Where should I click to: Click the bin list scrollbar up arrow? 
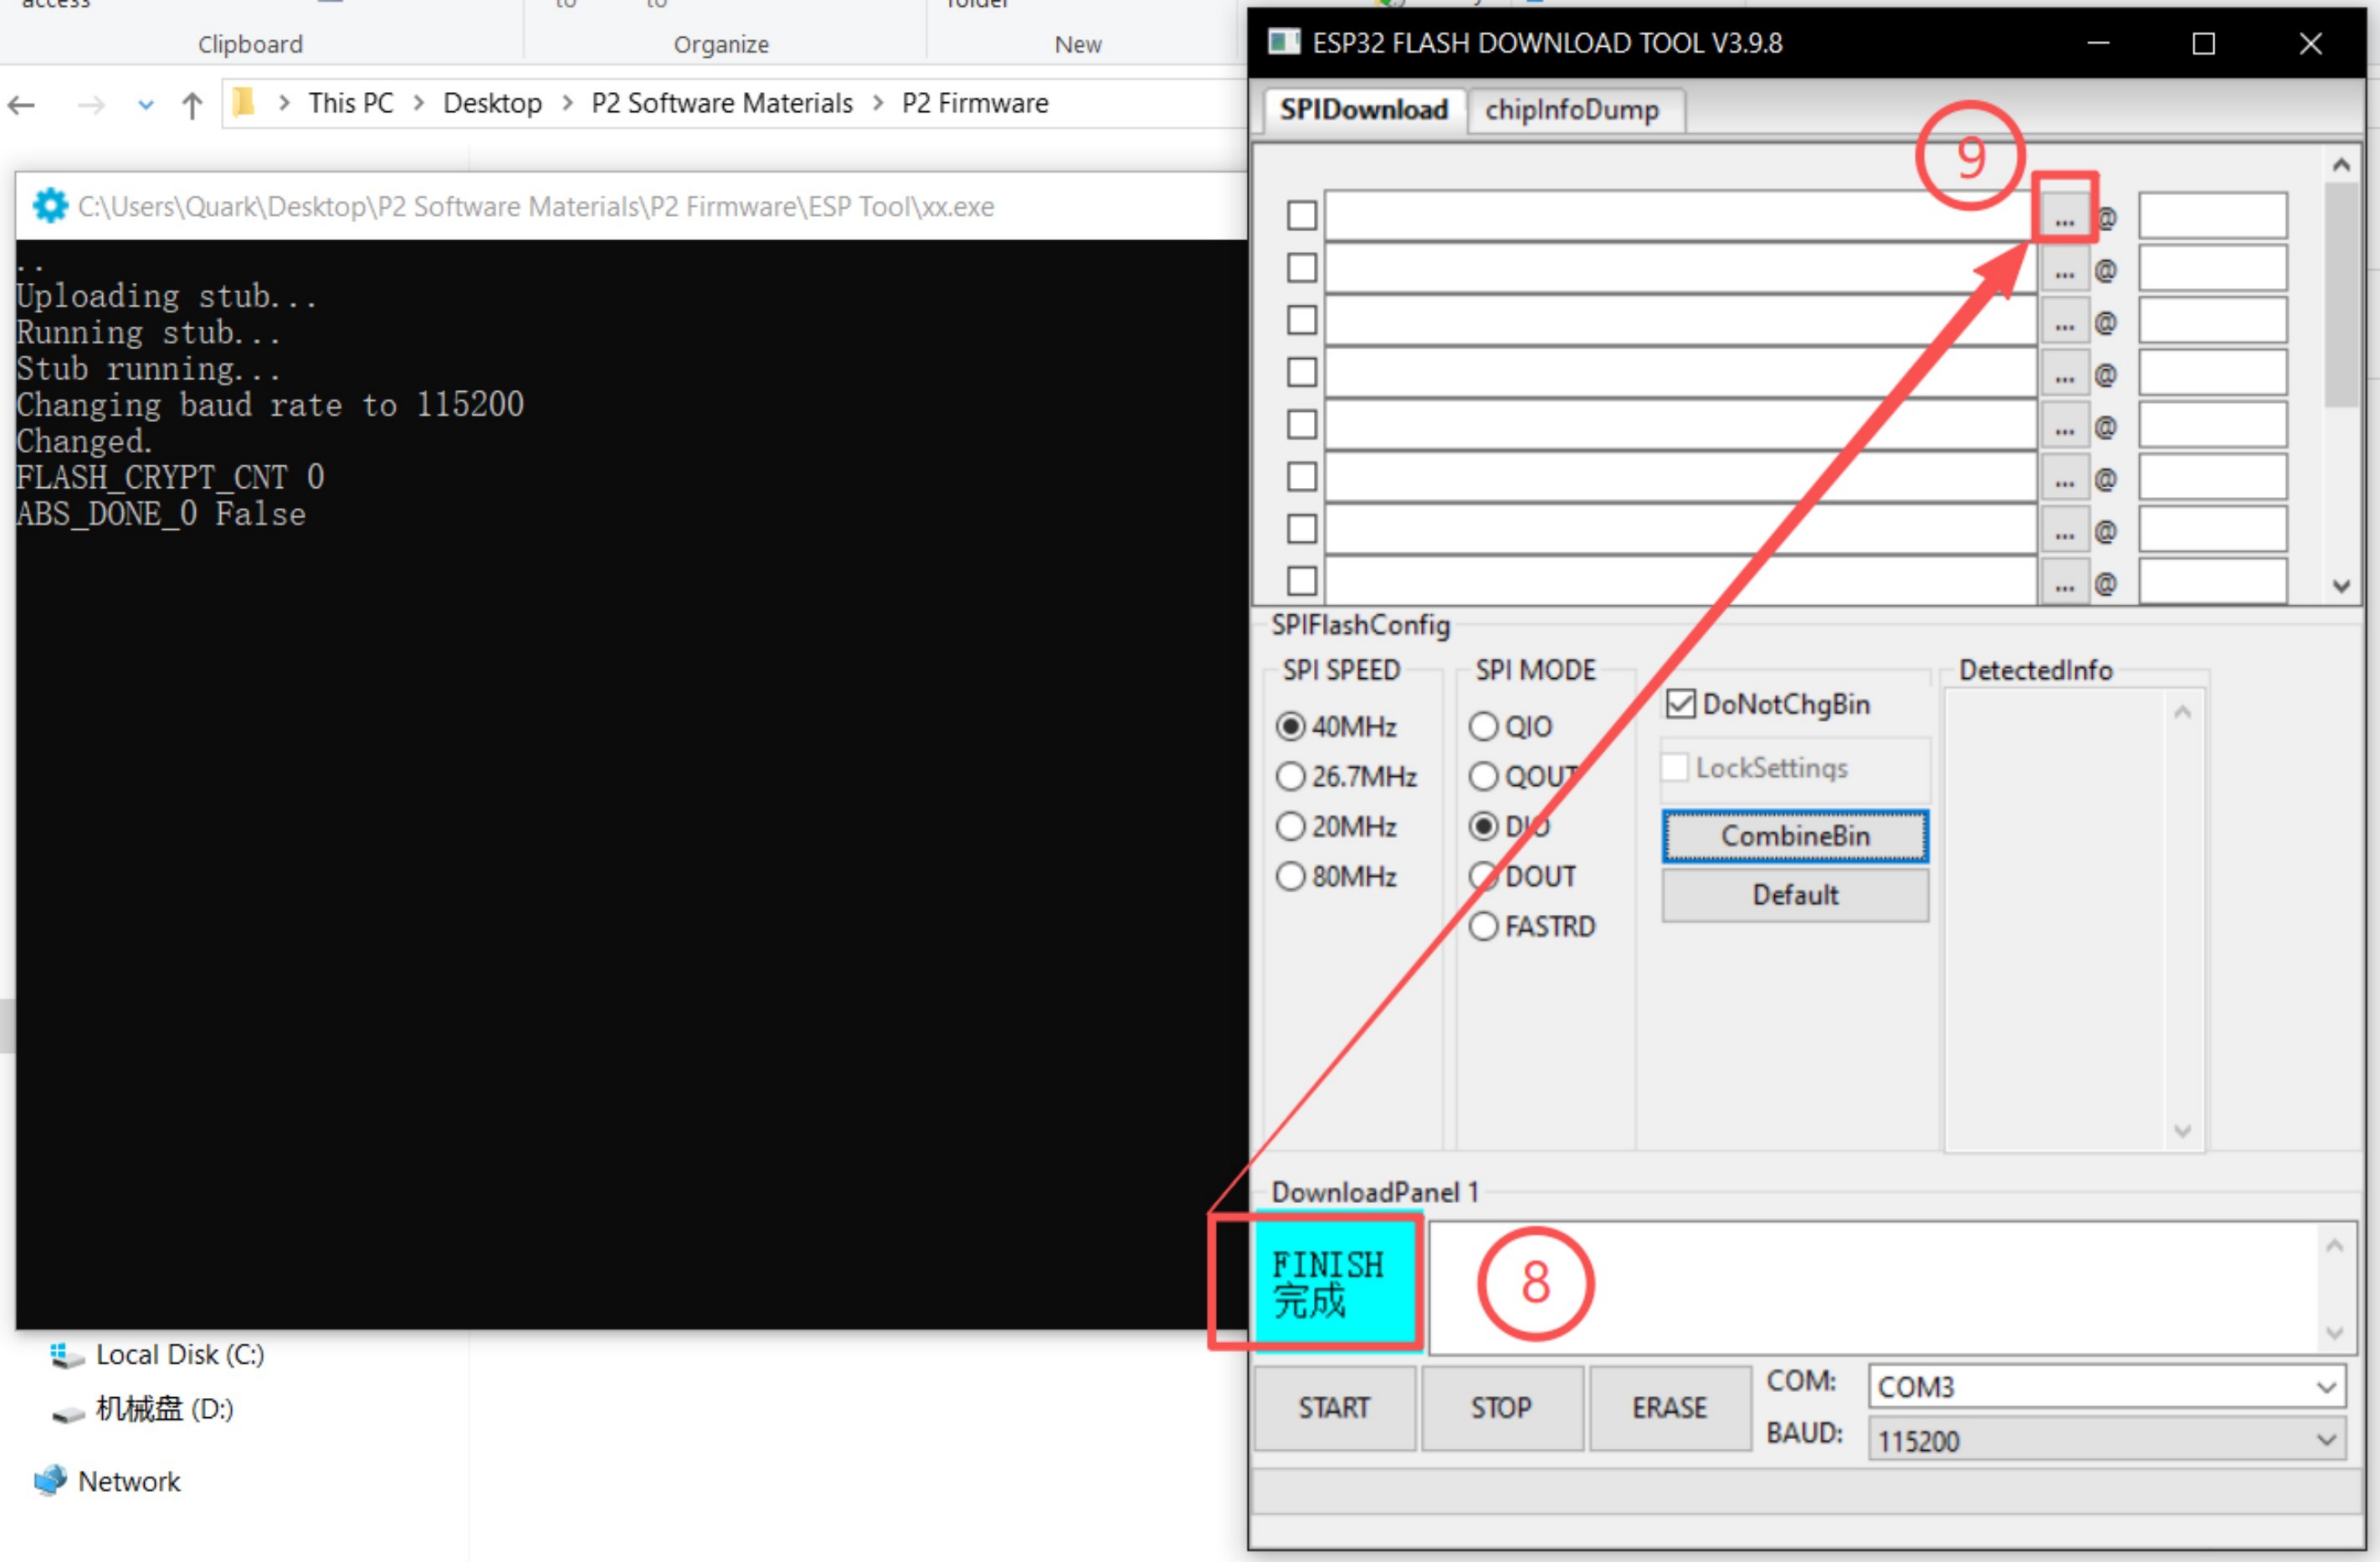coord(2341,165)
